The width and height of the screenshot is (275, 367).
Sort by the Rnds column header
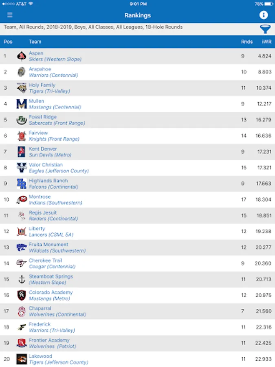246,42
